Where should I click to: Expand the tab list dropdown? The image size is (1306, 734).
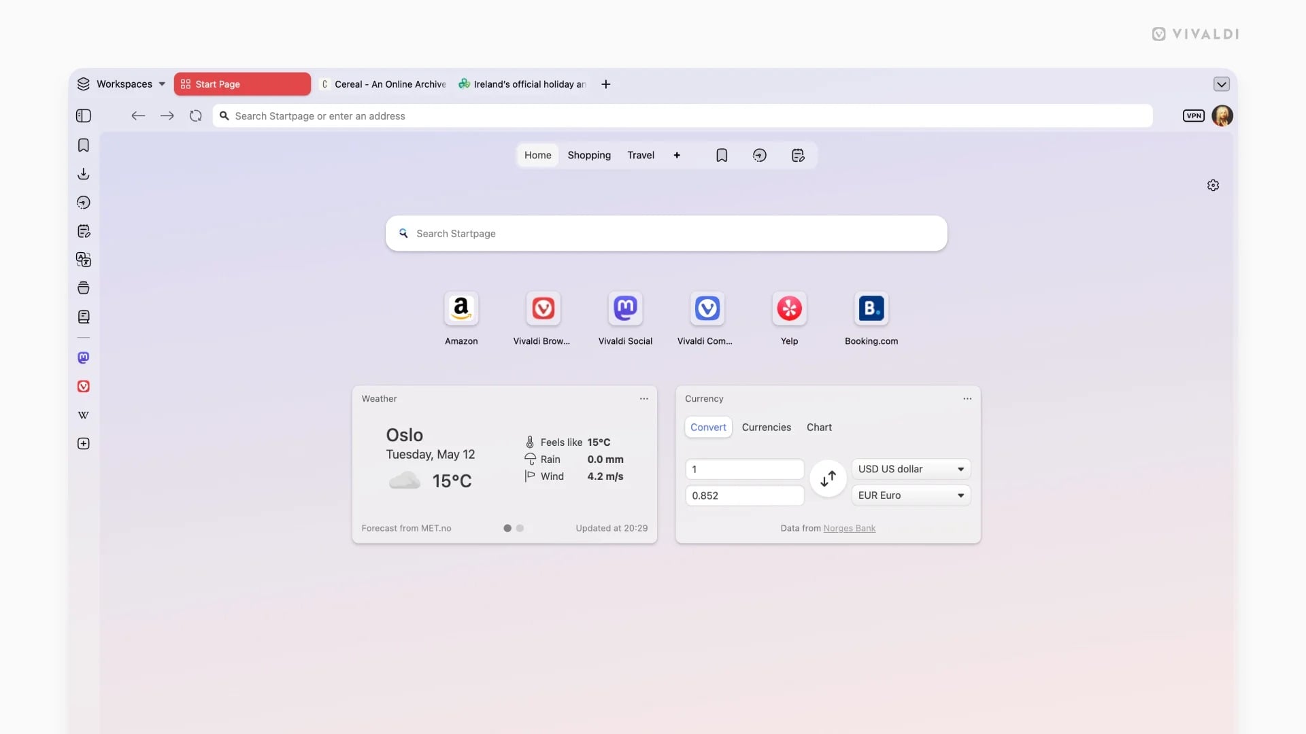[1222, 84]
